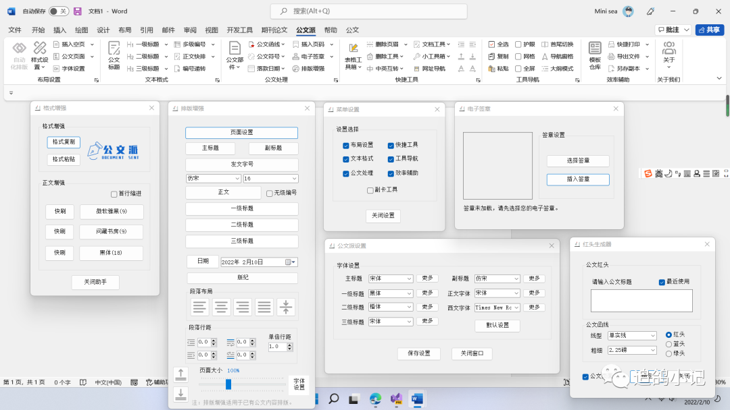Select 绿头 radio button
Viewport: 730px width, 410px height.
pos(668,353)
